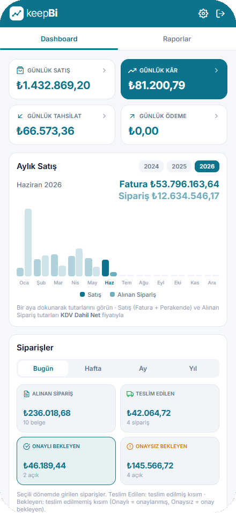The width and height of the screenshot is (236, 513).
Task: Select the Bugün period for Siparişler
Action: [43, 369]
